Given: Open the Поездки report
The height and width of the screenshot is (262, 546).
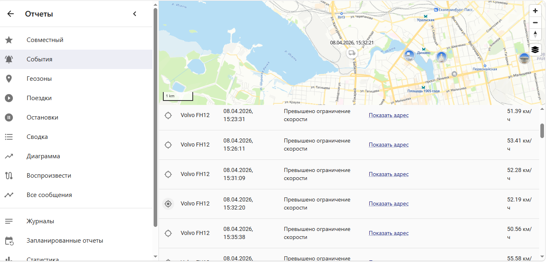Looking at the screenshot, I should 77,98.
